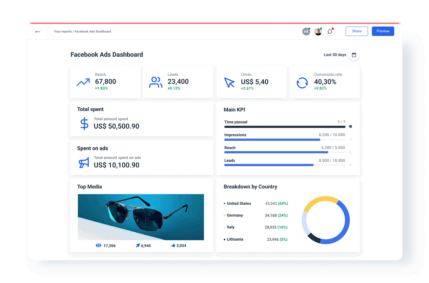Open Your reports from the breadcrumb
This screenshot has height=283, width=429.
[x=63, y=31]
